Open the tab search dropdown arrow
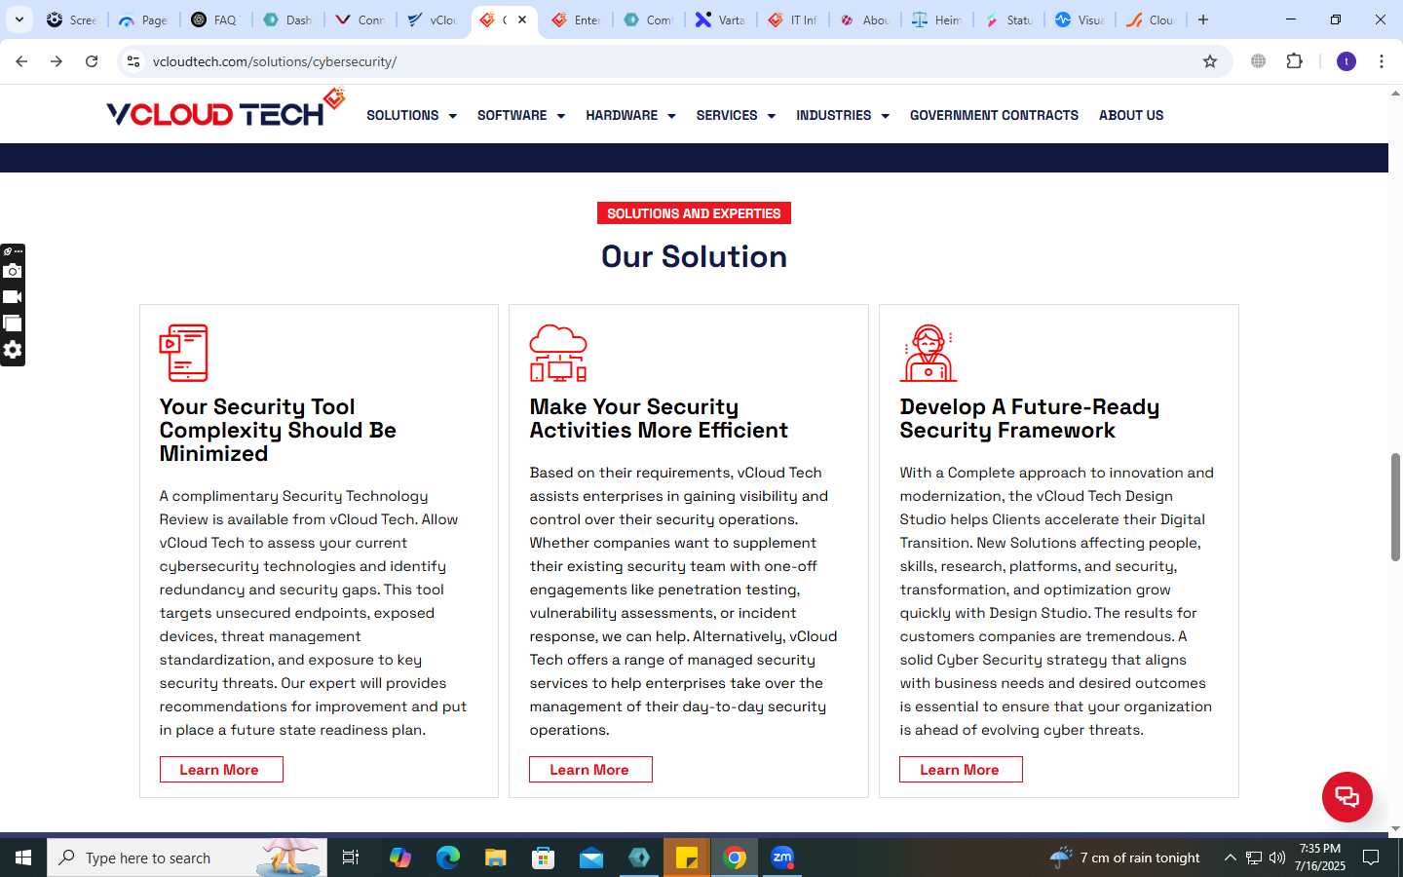Viewport: 1403px width, 877px height. (19, 19)
